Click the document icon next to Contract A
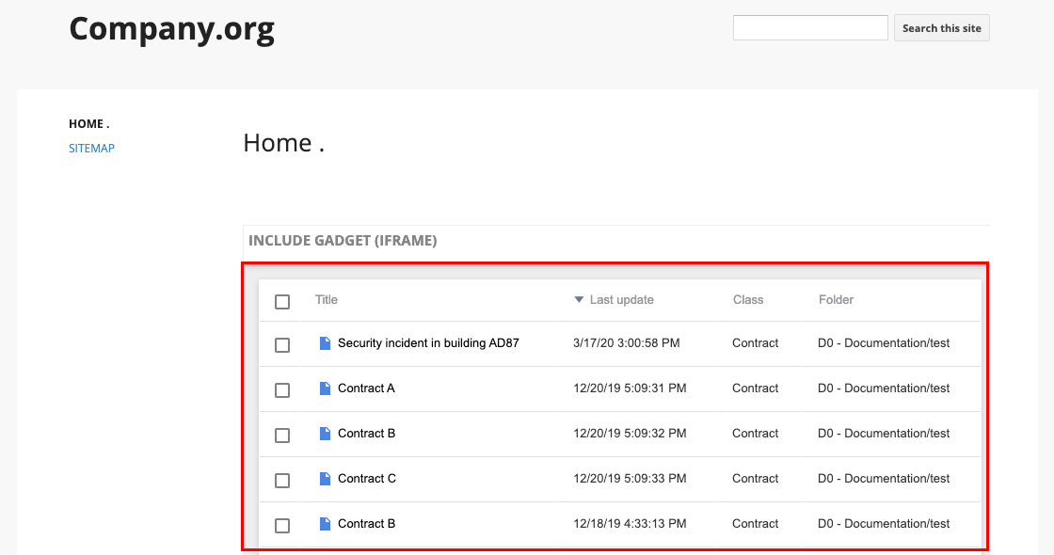The width and height of the screenshot is (1054, 555). 325,388
